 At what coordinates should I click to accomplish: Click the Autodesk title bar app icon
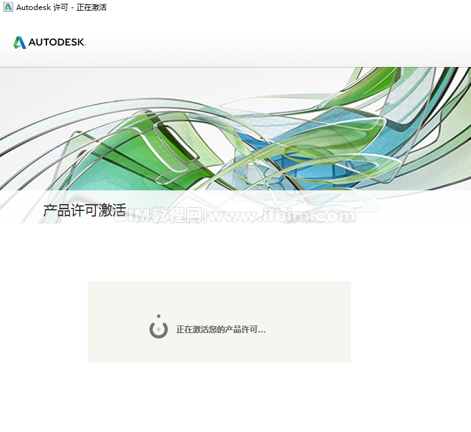coord(8,7)
